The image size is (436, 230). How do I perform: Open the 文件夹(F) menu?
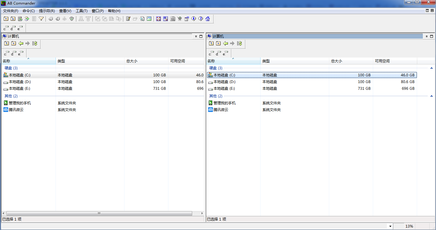11,11
